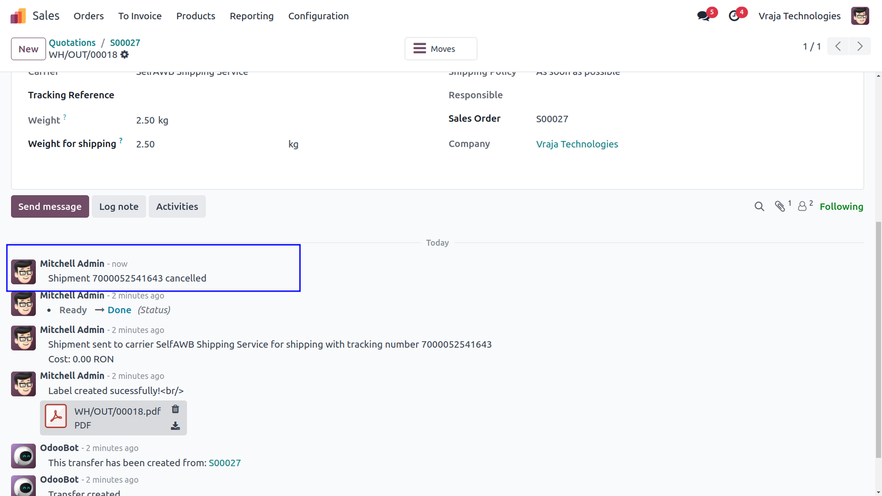
Task: Click the gear icon next to WH/OUT/00018
Action: coord(125,55)
